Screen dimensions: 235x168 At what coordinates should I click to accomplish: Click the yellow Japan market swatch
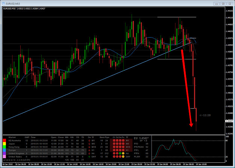(5, 144)
